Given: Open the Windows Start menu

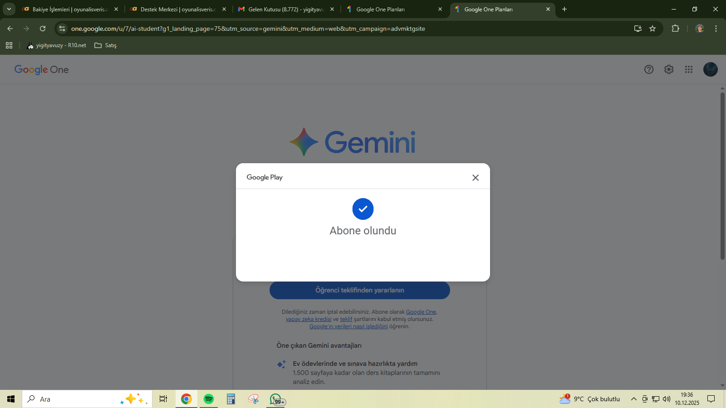Looking at the screenshot, I should click(11, 399).
